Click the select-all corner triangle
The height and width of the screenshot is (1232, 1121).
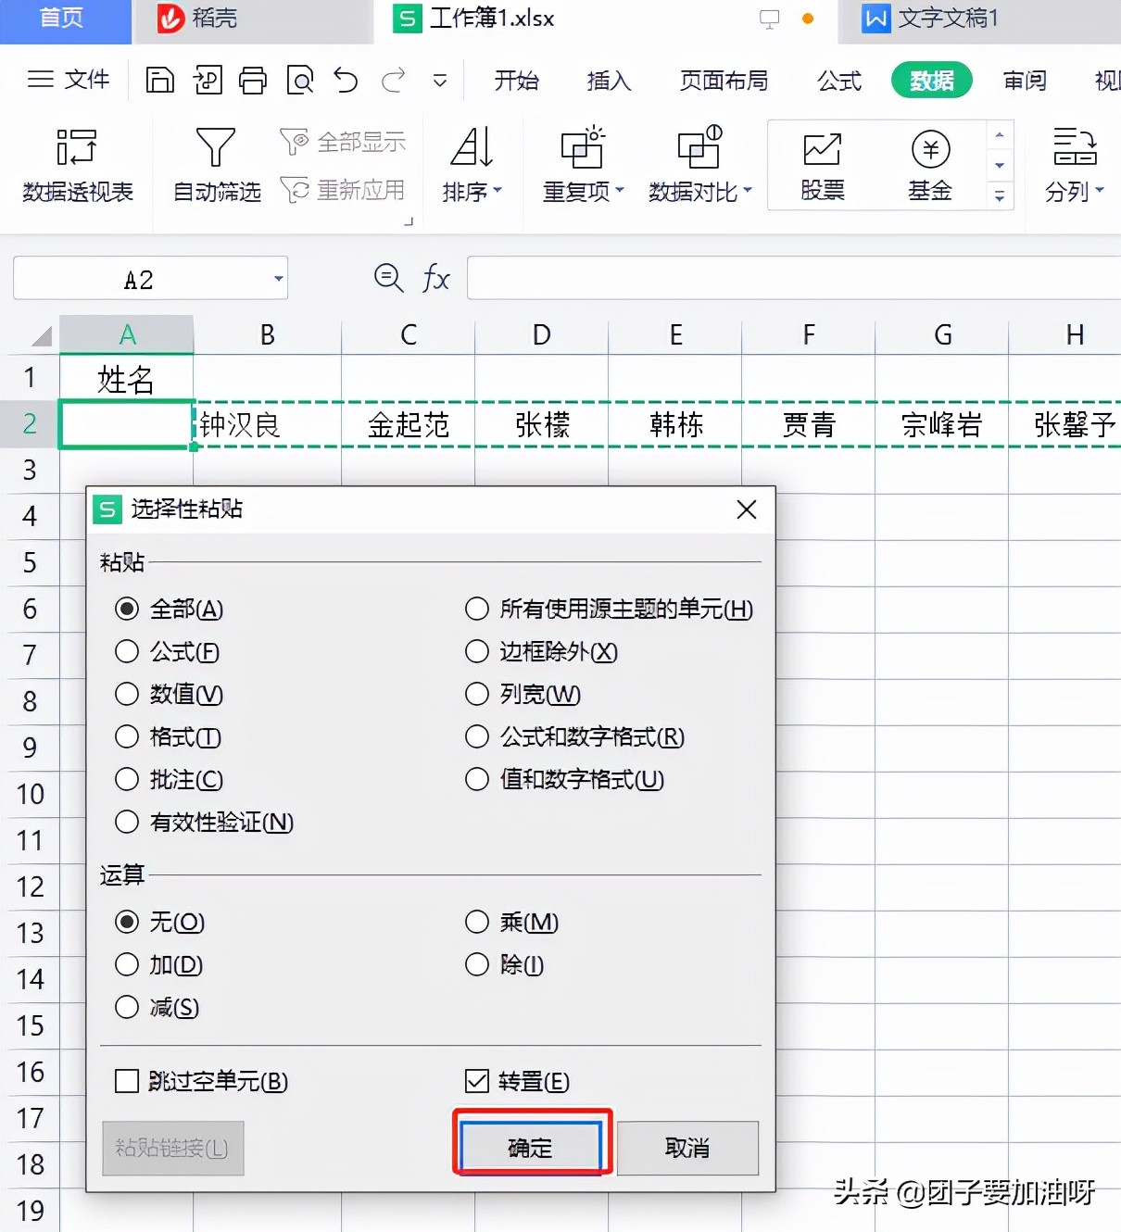40,335
